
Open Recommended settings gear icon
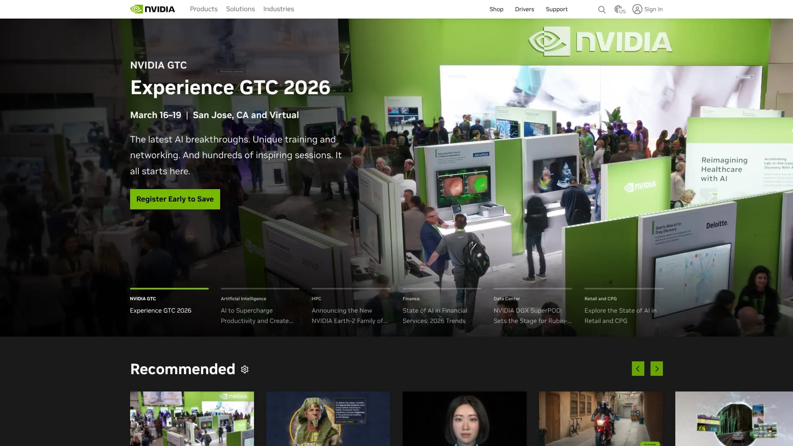coord(245,369)
